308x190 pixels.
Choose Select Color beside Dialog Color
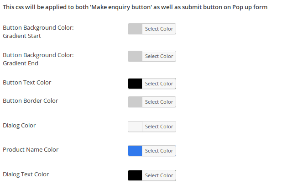click(x=159, y=127)
